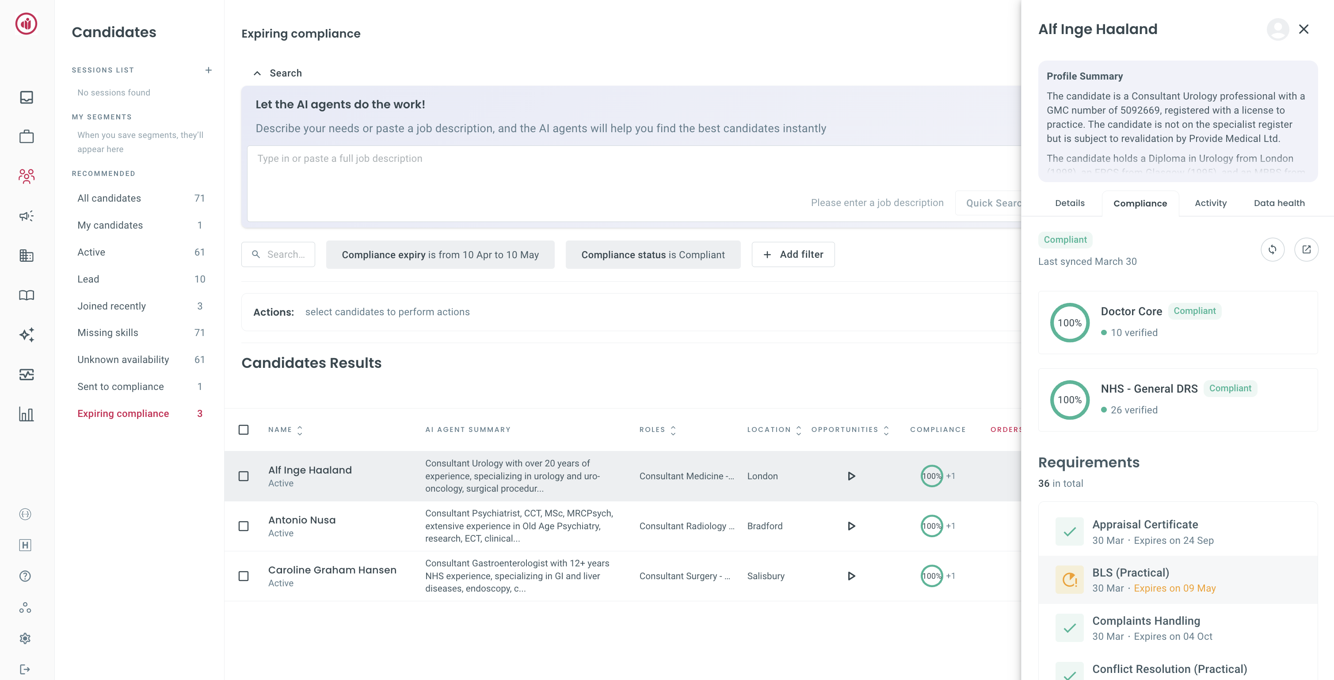Image resolution: width=1334 pixels, height=680 pixels.
Task: Switch to the Activity tab
Action: tap(1210, 203)
